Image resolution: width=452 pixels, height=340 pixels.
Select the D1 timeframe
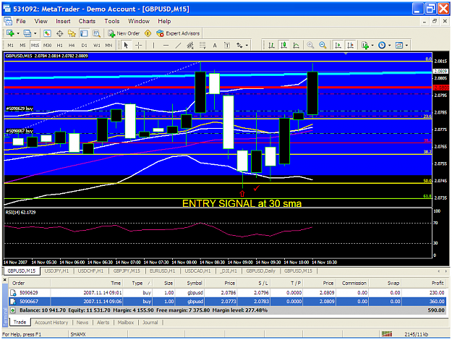84,46
